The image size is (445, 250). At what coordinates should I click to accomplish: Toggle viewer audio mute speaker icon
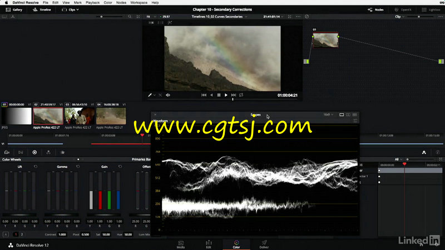168,95
